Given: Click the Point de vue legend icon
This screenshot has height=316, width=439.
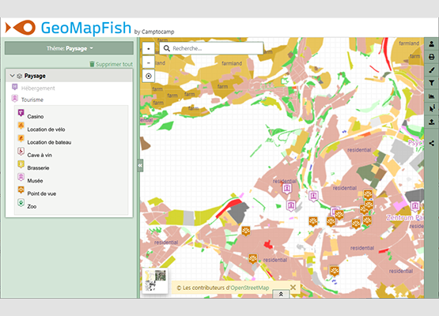Looking at the screenshot, I should 21,190.
